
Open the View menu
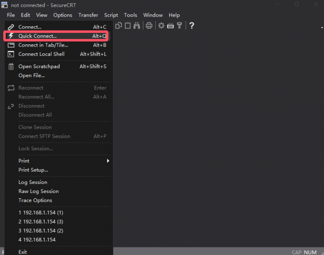pyautogui.click(x=42, y=15)
